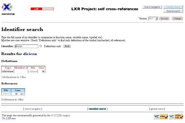Select the '2 references in 1 files' text

(12, 100)
